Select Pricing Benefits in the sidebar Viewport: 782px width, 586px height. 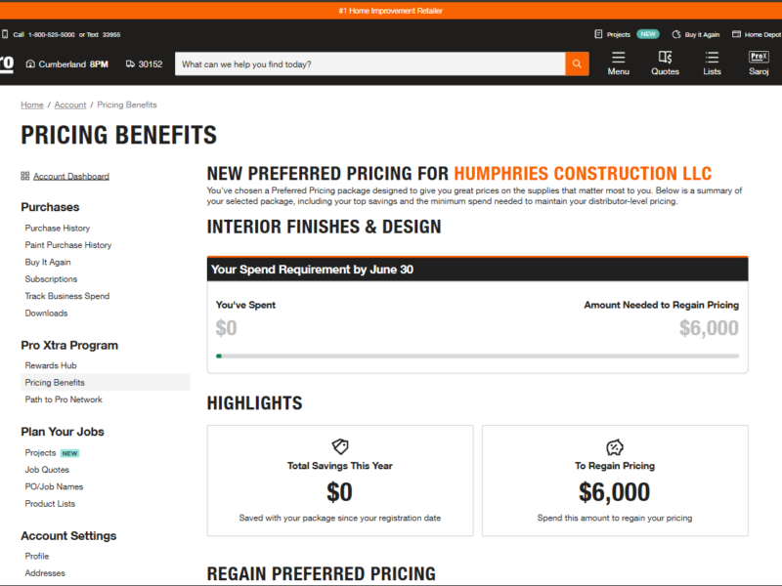pos(54,381)
